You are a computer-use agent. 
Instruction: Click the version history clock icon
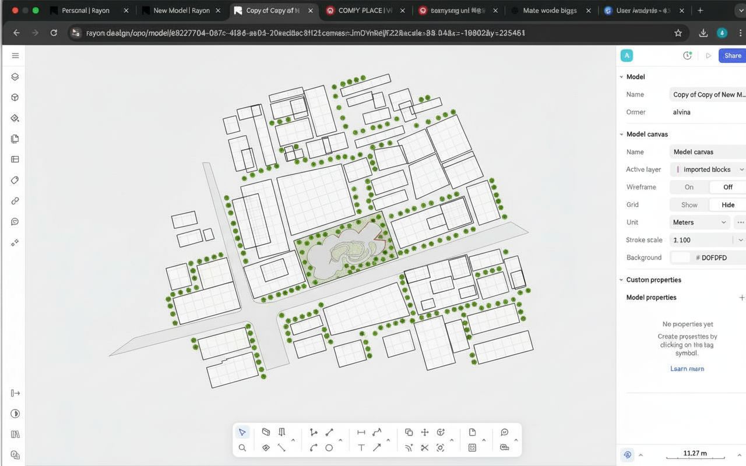[x=687, y=56]
